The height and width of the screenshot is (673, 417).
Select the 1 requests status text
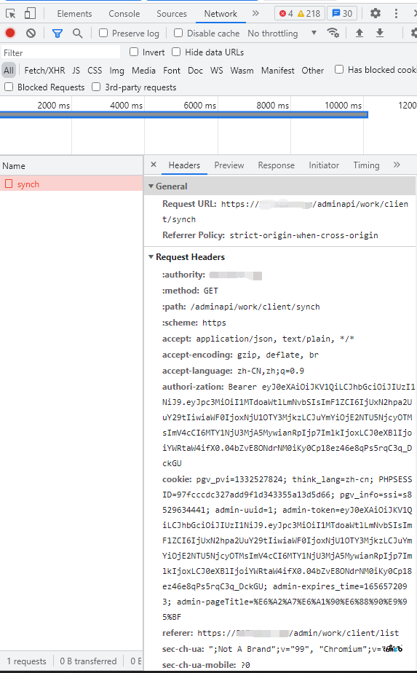point(27,661)
